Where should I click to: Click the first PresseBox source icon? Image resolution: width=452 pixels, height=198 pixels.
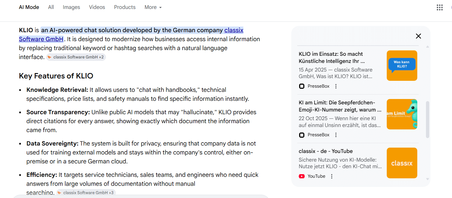click(302, 86)
